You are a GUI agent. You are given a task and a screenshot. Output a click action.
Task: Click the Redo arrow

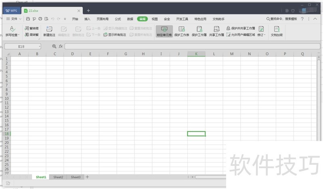(x=59, y=19)
